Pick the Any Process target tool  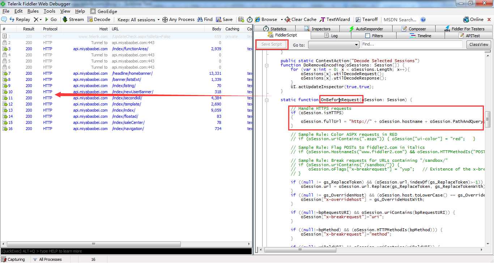(x=178, y=20)
